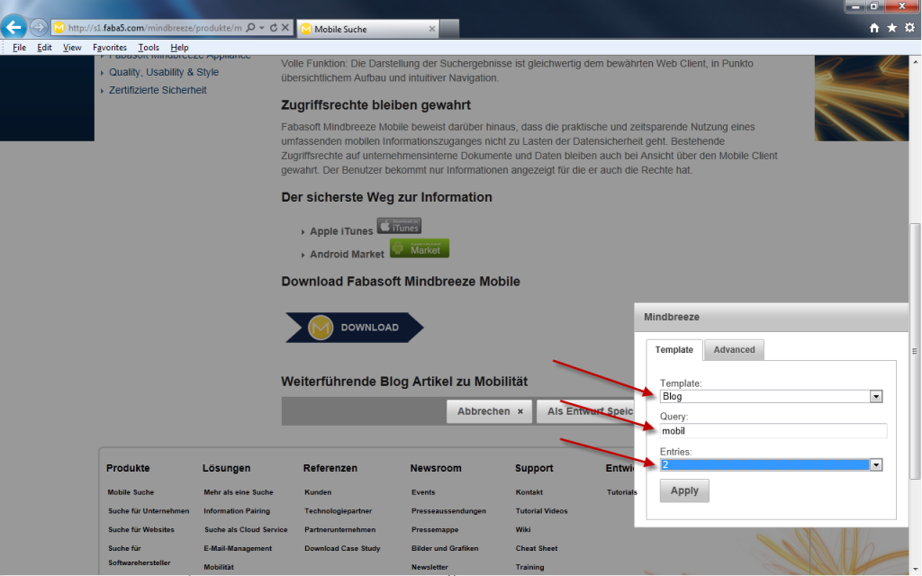Open Kunden footer link

coord(318,492)
